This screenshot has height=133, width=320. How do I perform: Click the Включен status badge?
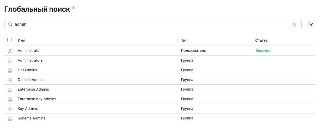263,51
